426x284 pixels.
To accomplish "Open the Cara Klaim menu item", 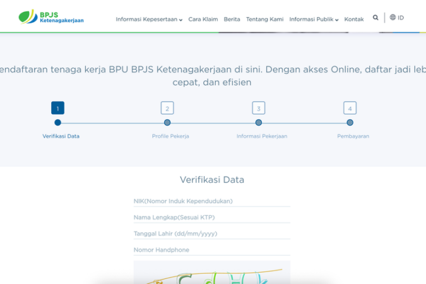I will [x=203, y=19].
